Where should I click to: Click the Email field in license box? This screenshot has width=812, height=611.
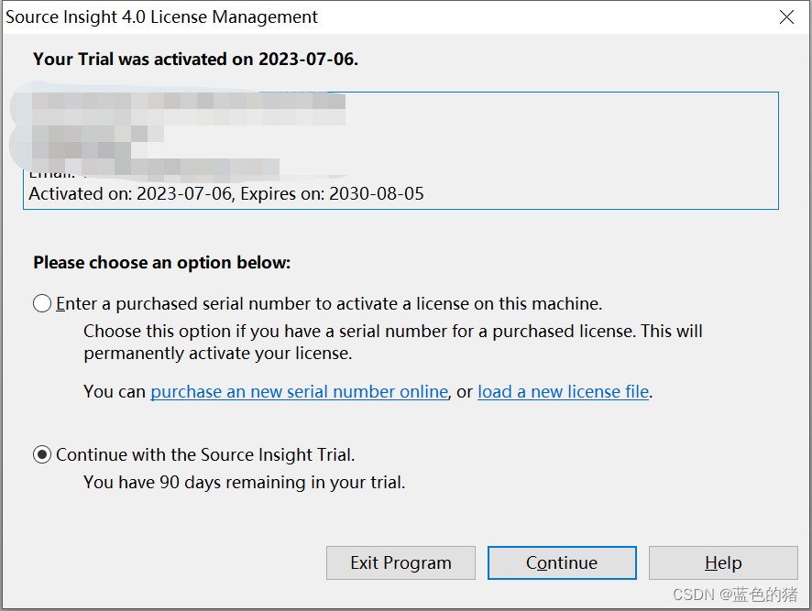point(52,172)
